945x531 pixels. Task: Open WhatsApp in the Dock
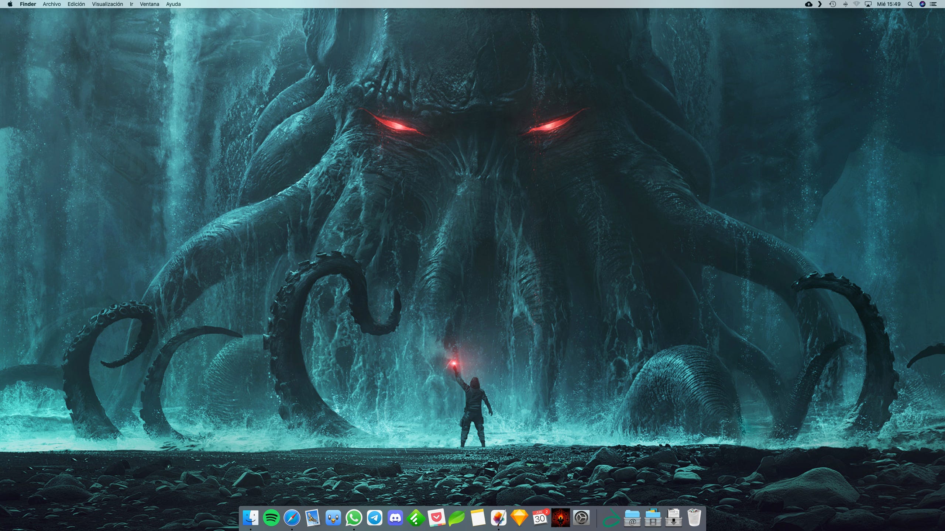coord(354,518)
